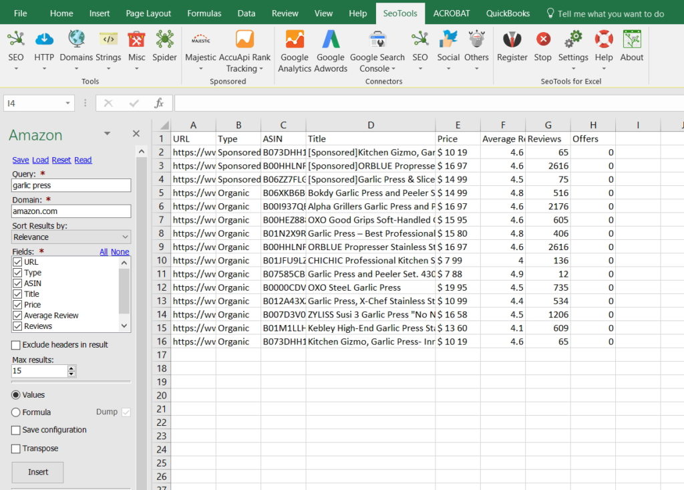Expand the Domains dropdown arrow

click(x=76, y=69)
